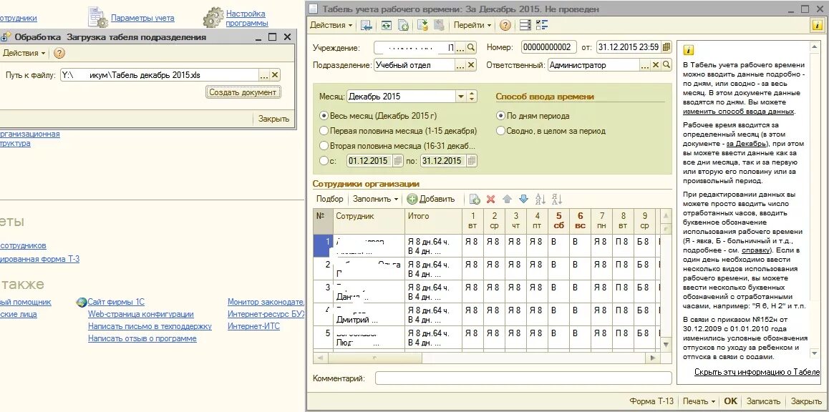Click the Номер field 00000000002
This screenshot has width=829, height=412.
(x=548, y=47)
